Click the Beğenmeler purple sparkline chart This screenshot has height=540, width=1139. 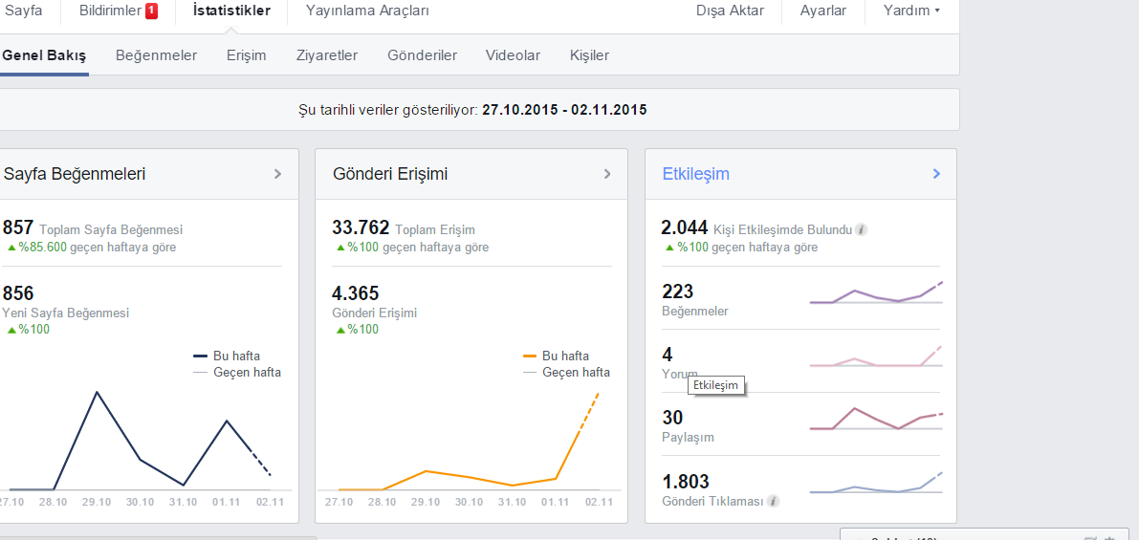click(876, 293)
